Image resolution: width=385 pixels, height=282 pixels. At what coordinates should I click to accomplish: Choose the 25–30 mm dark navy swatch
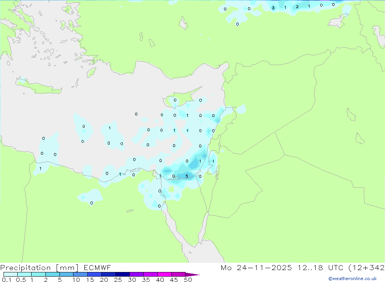point(122,274)
